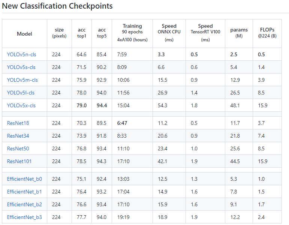This screenshot has height=225, width=289.
Task: Select the 73.9 top1 accuracy cell
Action: (x=81, y=136)
